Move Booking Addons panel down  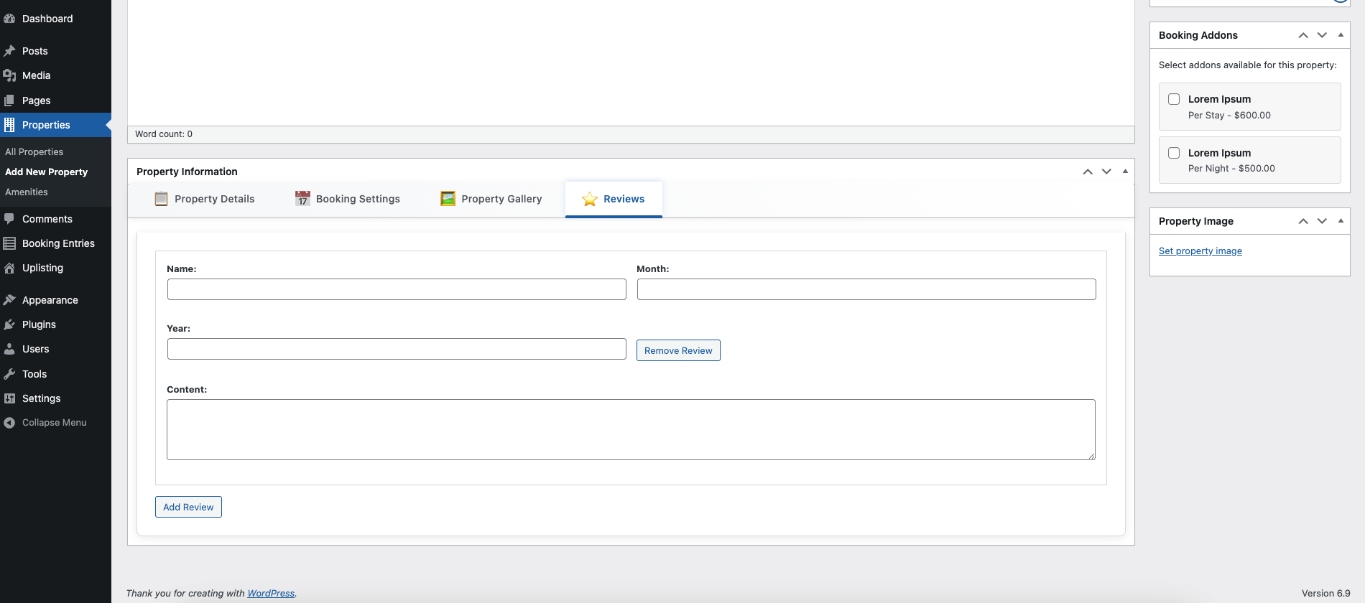coord(1322,35)
